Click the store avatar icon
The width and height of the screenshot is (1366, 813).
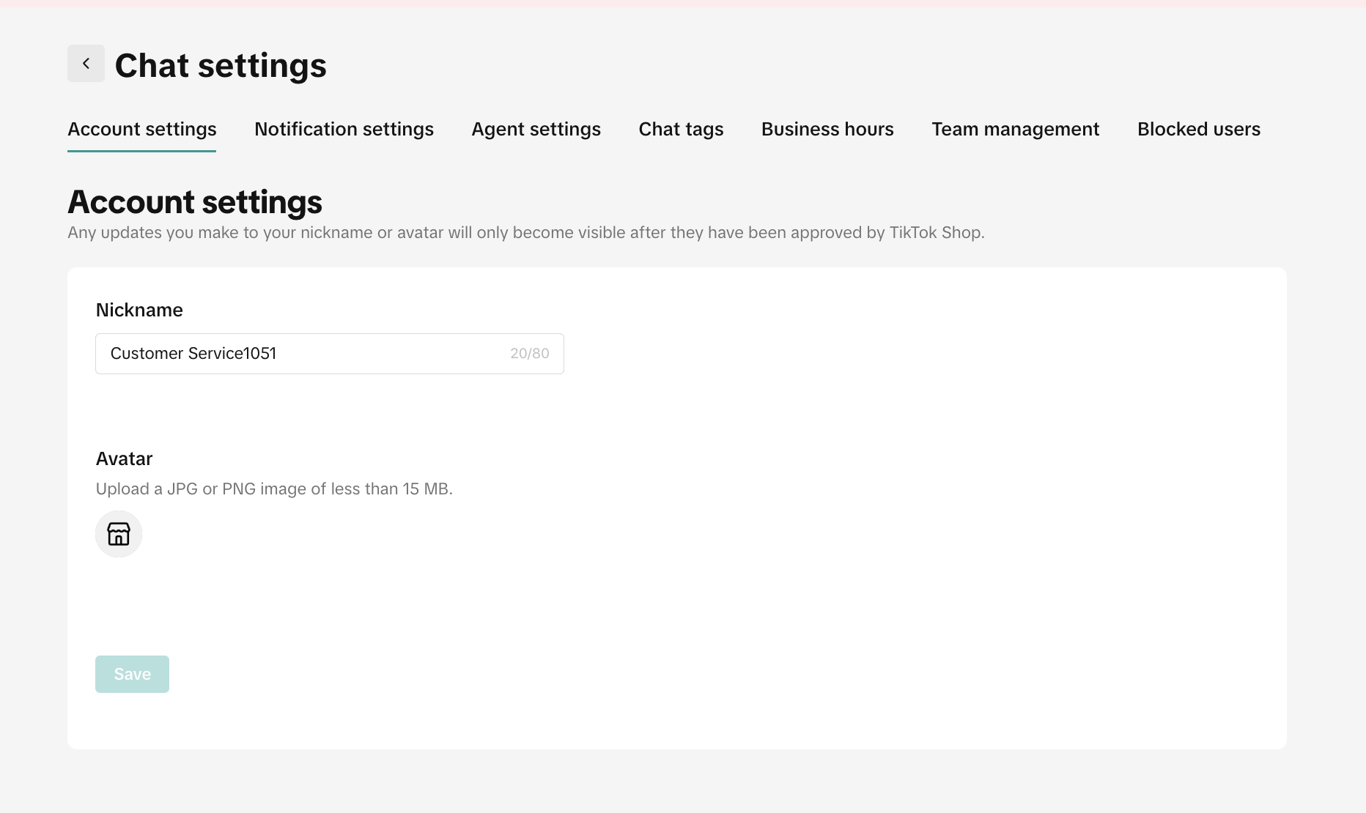[x=119, y=534]
